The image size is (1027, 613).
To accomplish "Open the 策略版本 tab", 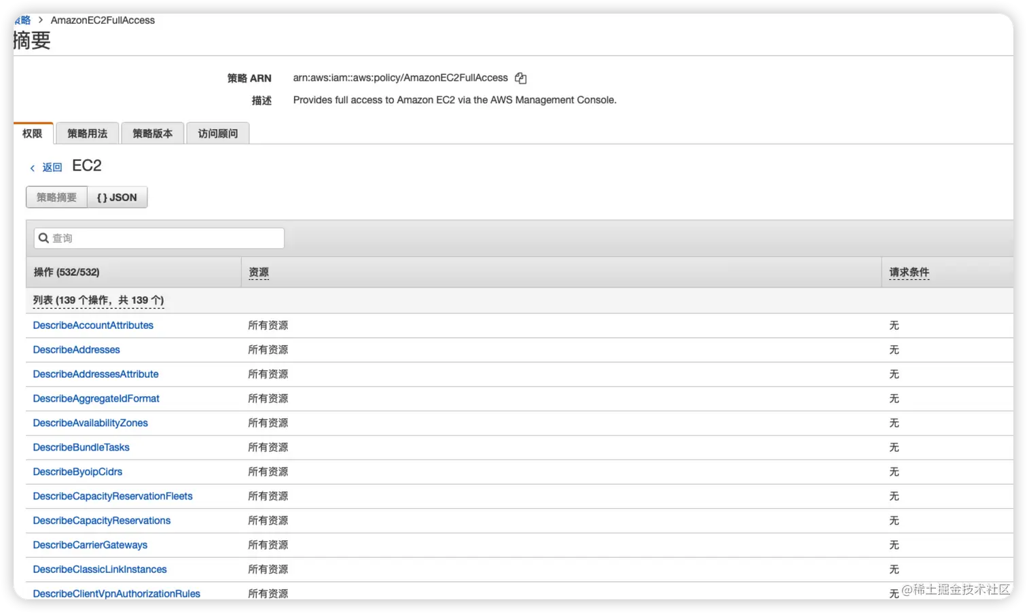I will [x=153, y=133].
